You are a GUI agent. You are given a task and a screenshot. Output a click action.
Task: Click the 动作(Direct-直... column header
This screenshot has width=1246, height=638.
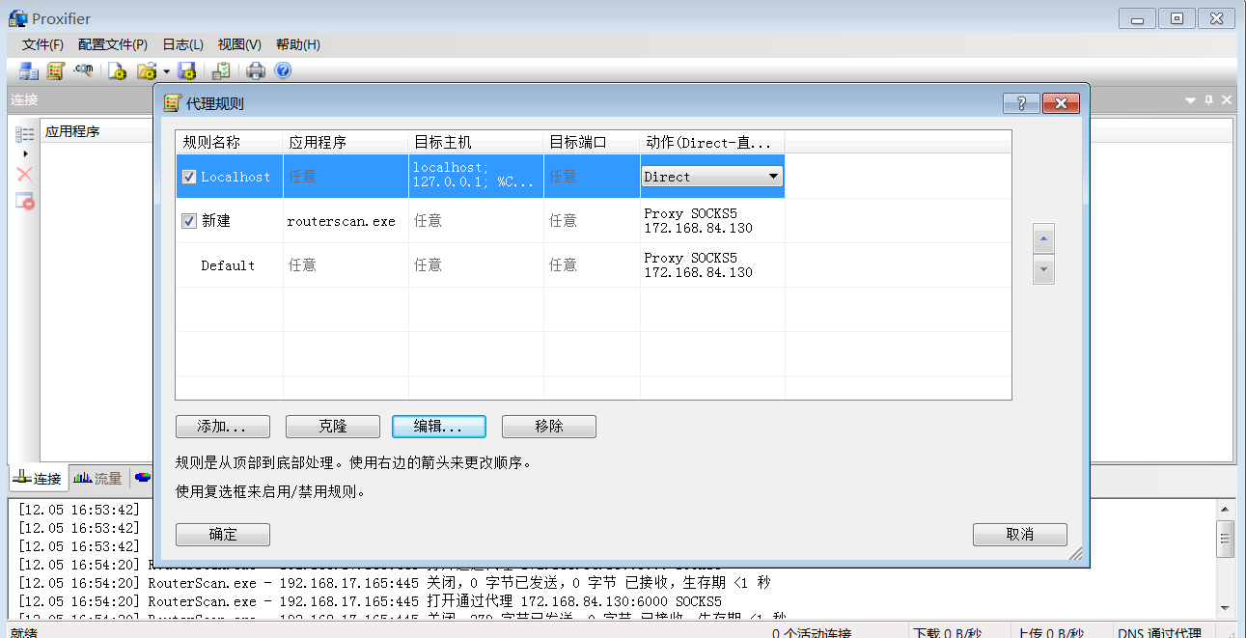pyautogui.click(x=712, y=142)
